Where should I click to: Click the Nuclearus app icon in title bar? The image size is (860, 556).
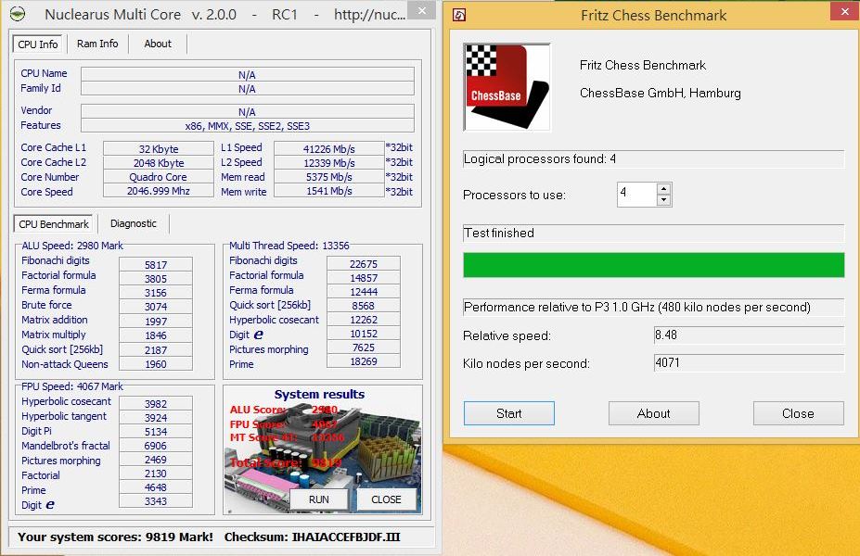[x=18, y=14]
